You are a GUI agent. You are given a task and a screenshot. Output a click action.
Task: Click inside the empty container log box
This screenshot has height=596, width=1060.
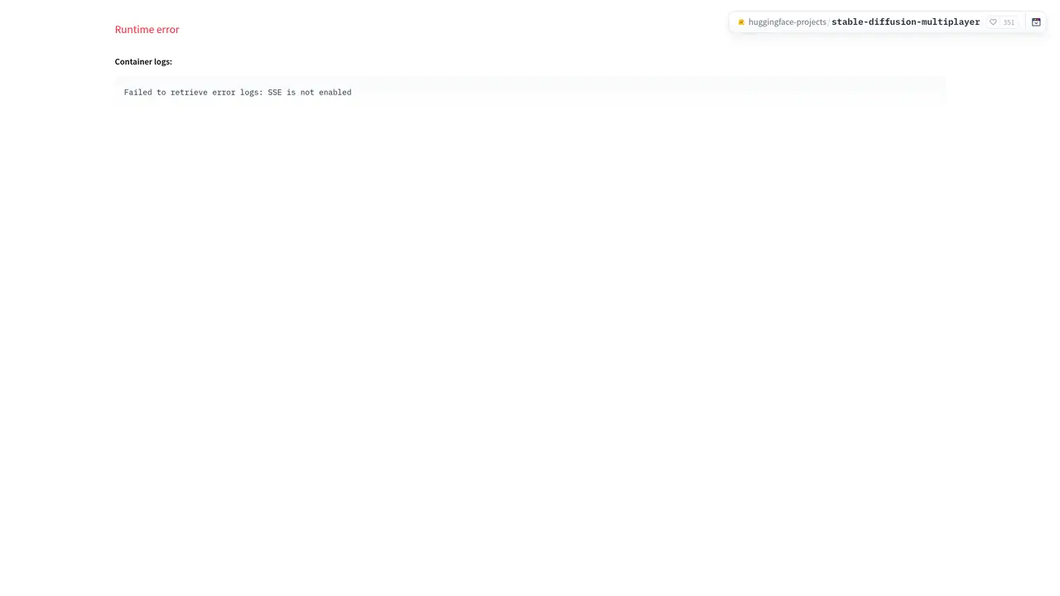click(x=646, y=92)
